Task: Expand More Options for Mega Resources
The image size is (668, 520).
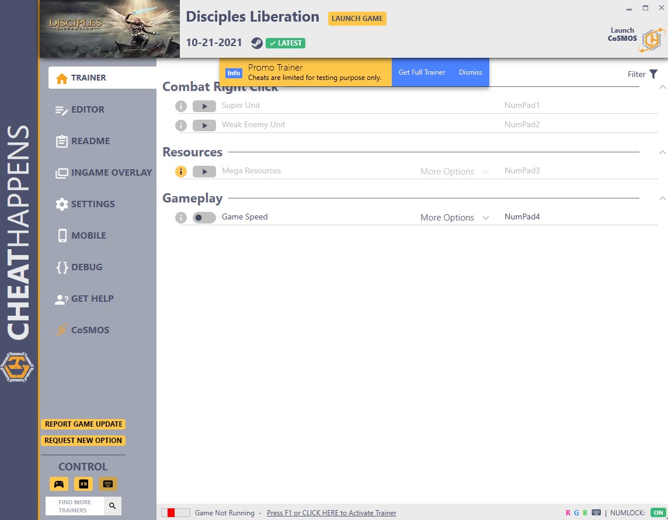Action: [454, 171]
